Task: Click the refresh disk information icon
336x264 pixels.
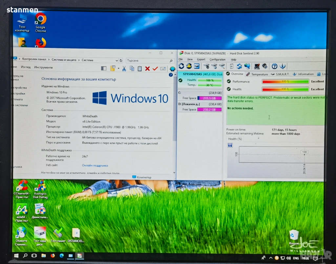Action: pos(181,66)
